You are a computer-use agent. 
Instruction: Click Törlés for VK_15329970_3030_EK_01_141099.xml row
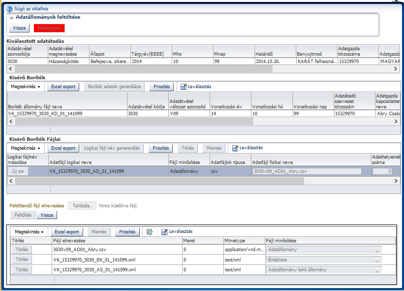click(x=22, y=259)
